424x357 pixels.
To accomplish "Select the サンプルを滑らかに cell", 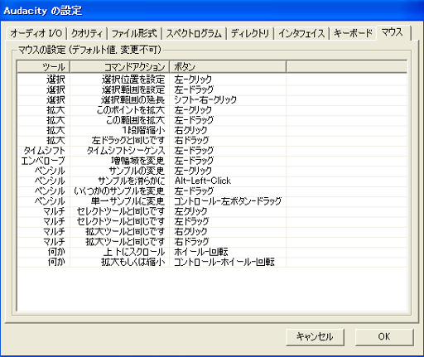I will tap(119, 181).
